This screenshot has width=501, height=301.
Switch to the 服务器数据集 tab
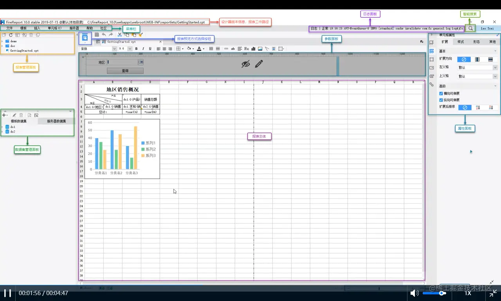pos(56,121)
